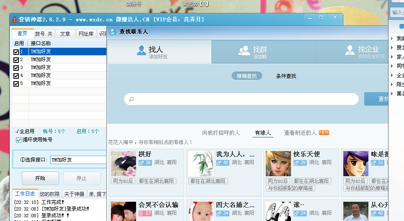Click the male age badge 29 of 快乐天使
This screenshot has height=221, width=404.
(x=300, y=162)
